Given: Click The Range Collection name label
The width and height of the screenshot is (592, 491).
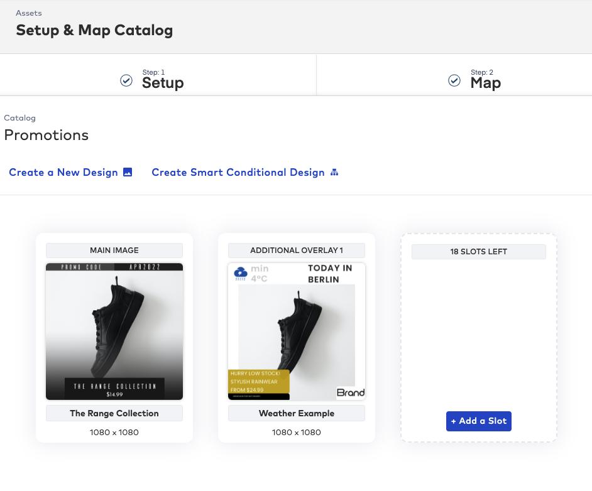Looking at the screenshot, I should 114,413.
